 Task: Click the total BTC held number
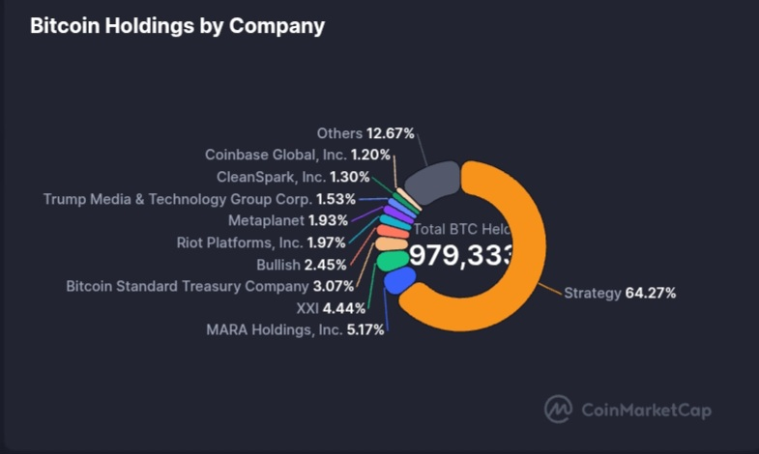click(460, 255)
